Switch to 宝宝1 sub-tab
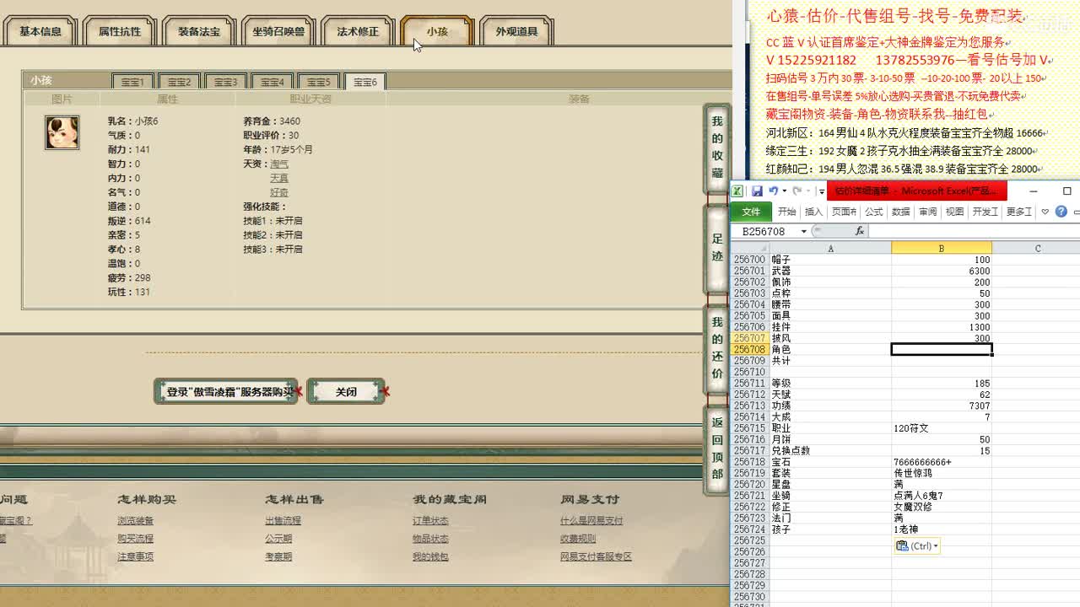 pyautogui.click(x=132, y=82)
